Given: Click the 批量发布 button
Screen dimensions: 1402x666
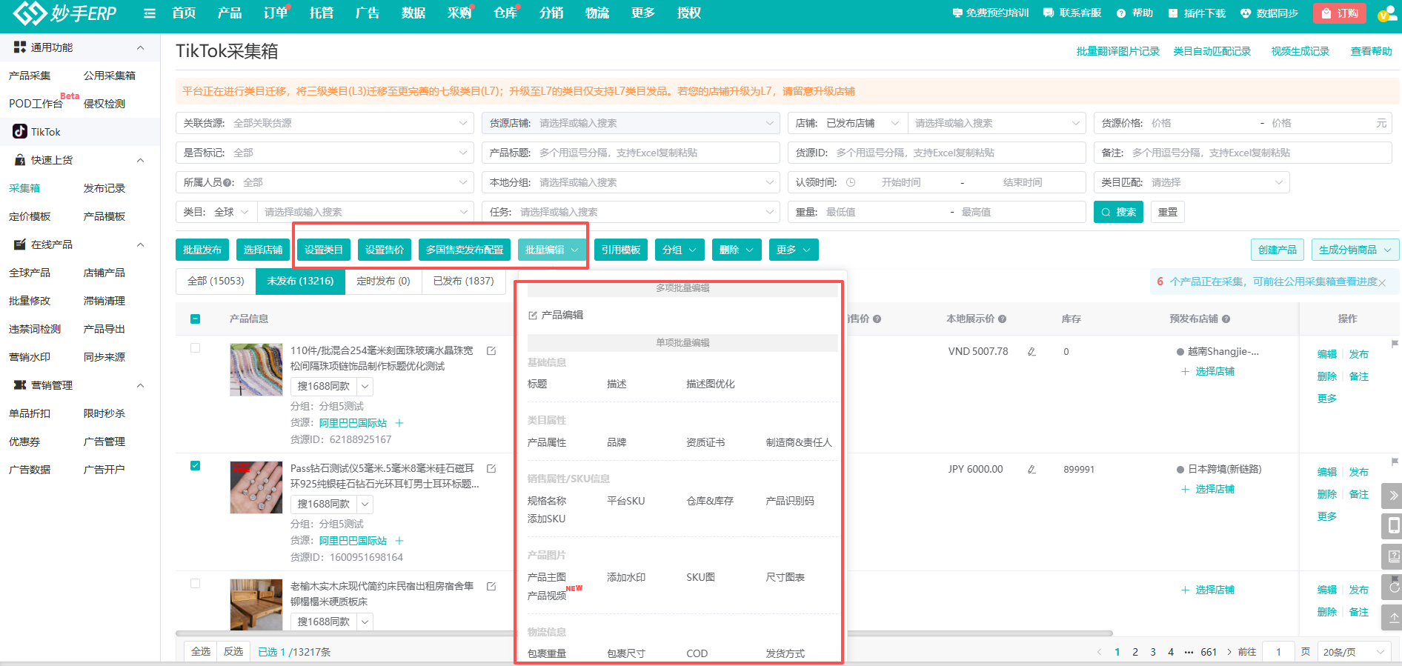Looking at the screenshot, I should tap(202, 250).
